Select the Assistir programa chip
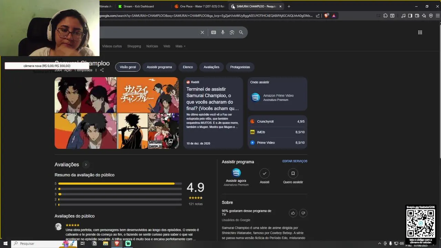This screenshot has width=441, height=248. click(159, 67)
